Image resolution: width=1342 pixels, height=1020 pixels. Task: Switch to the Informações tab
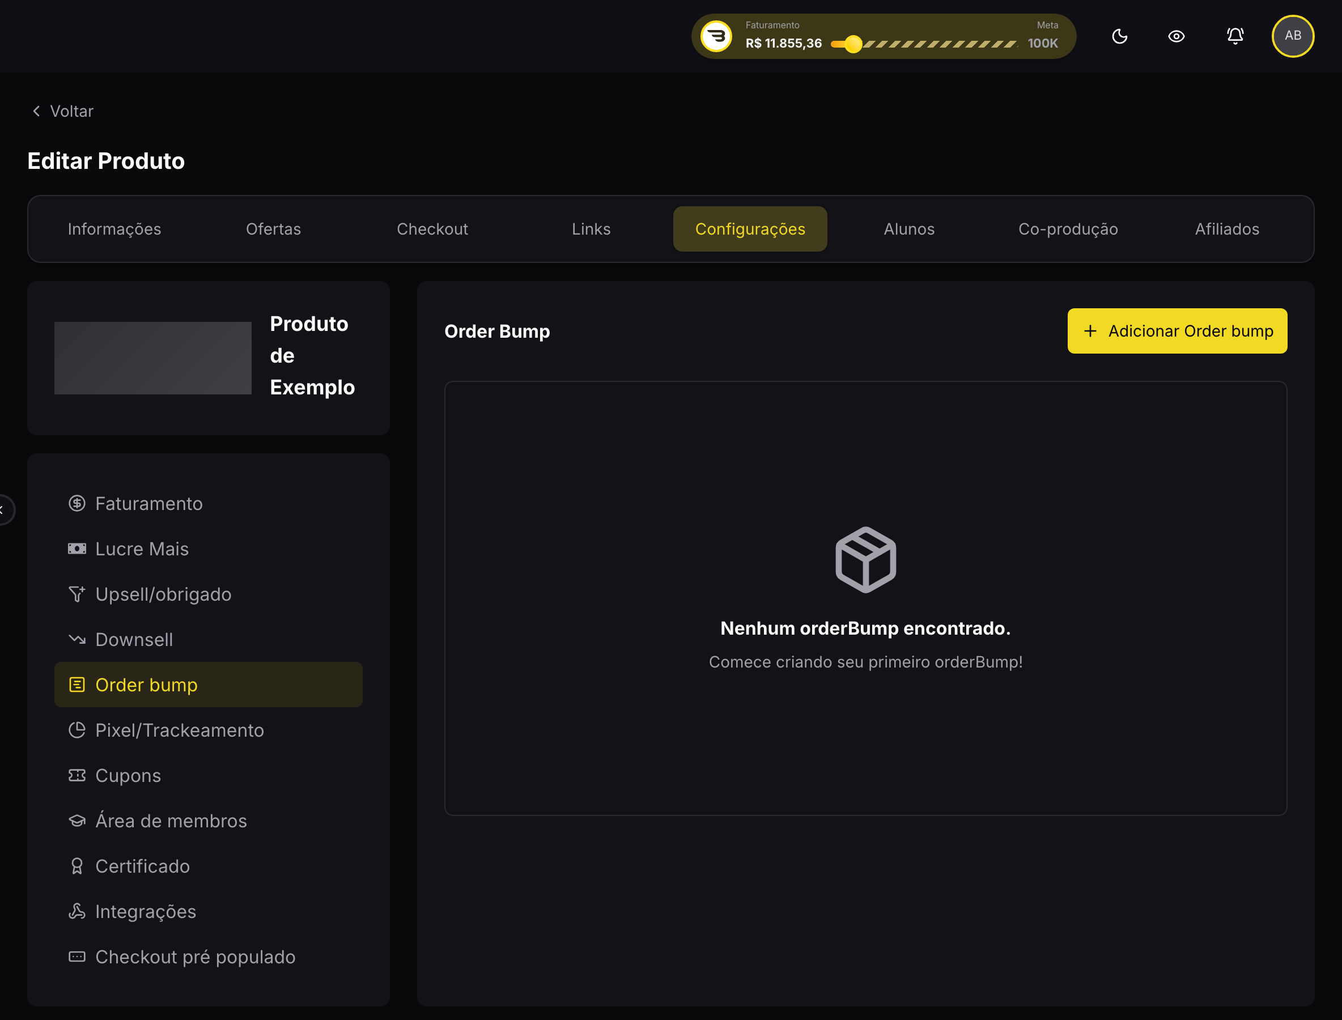point(115,229)
